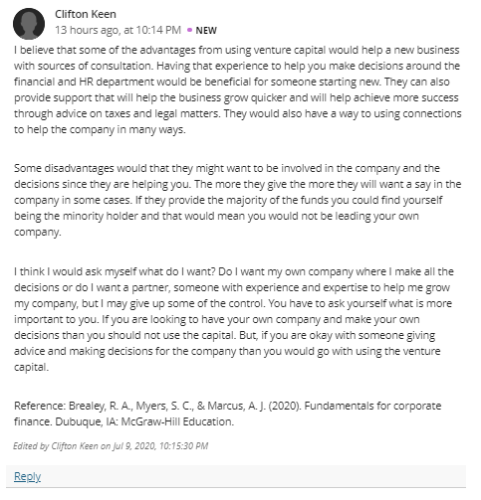Open the Clifton Keen author name
This screenshot has height=500, width=481.
pos(86,14)
